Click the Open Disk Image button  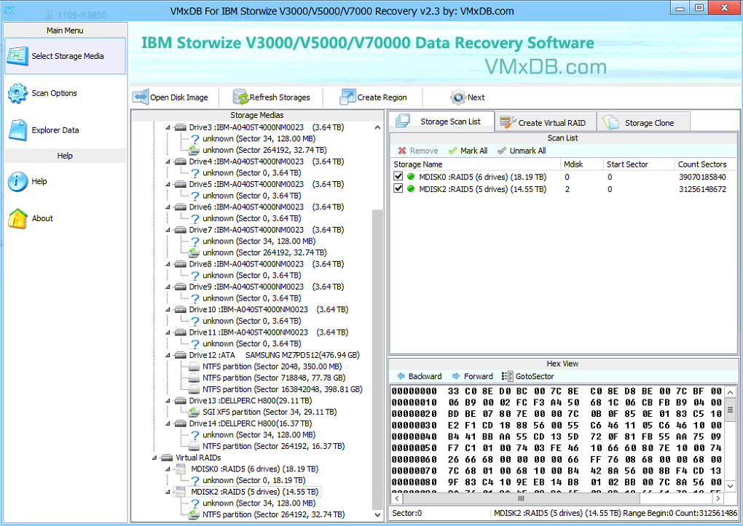pos(171,97)
